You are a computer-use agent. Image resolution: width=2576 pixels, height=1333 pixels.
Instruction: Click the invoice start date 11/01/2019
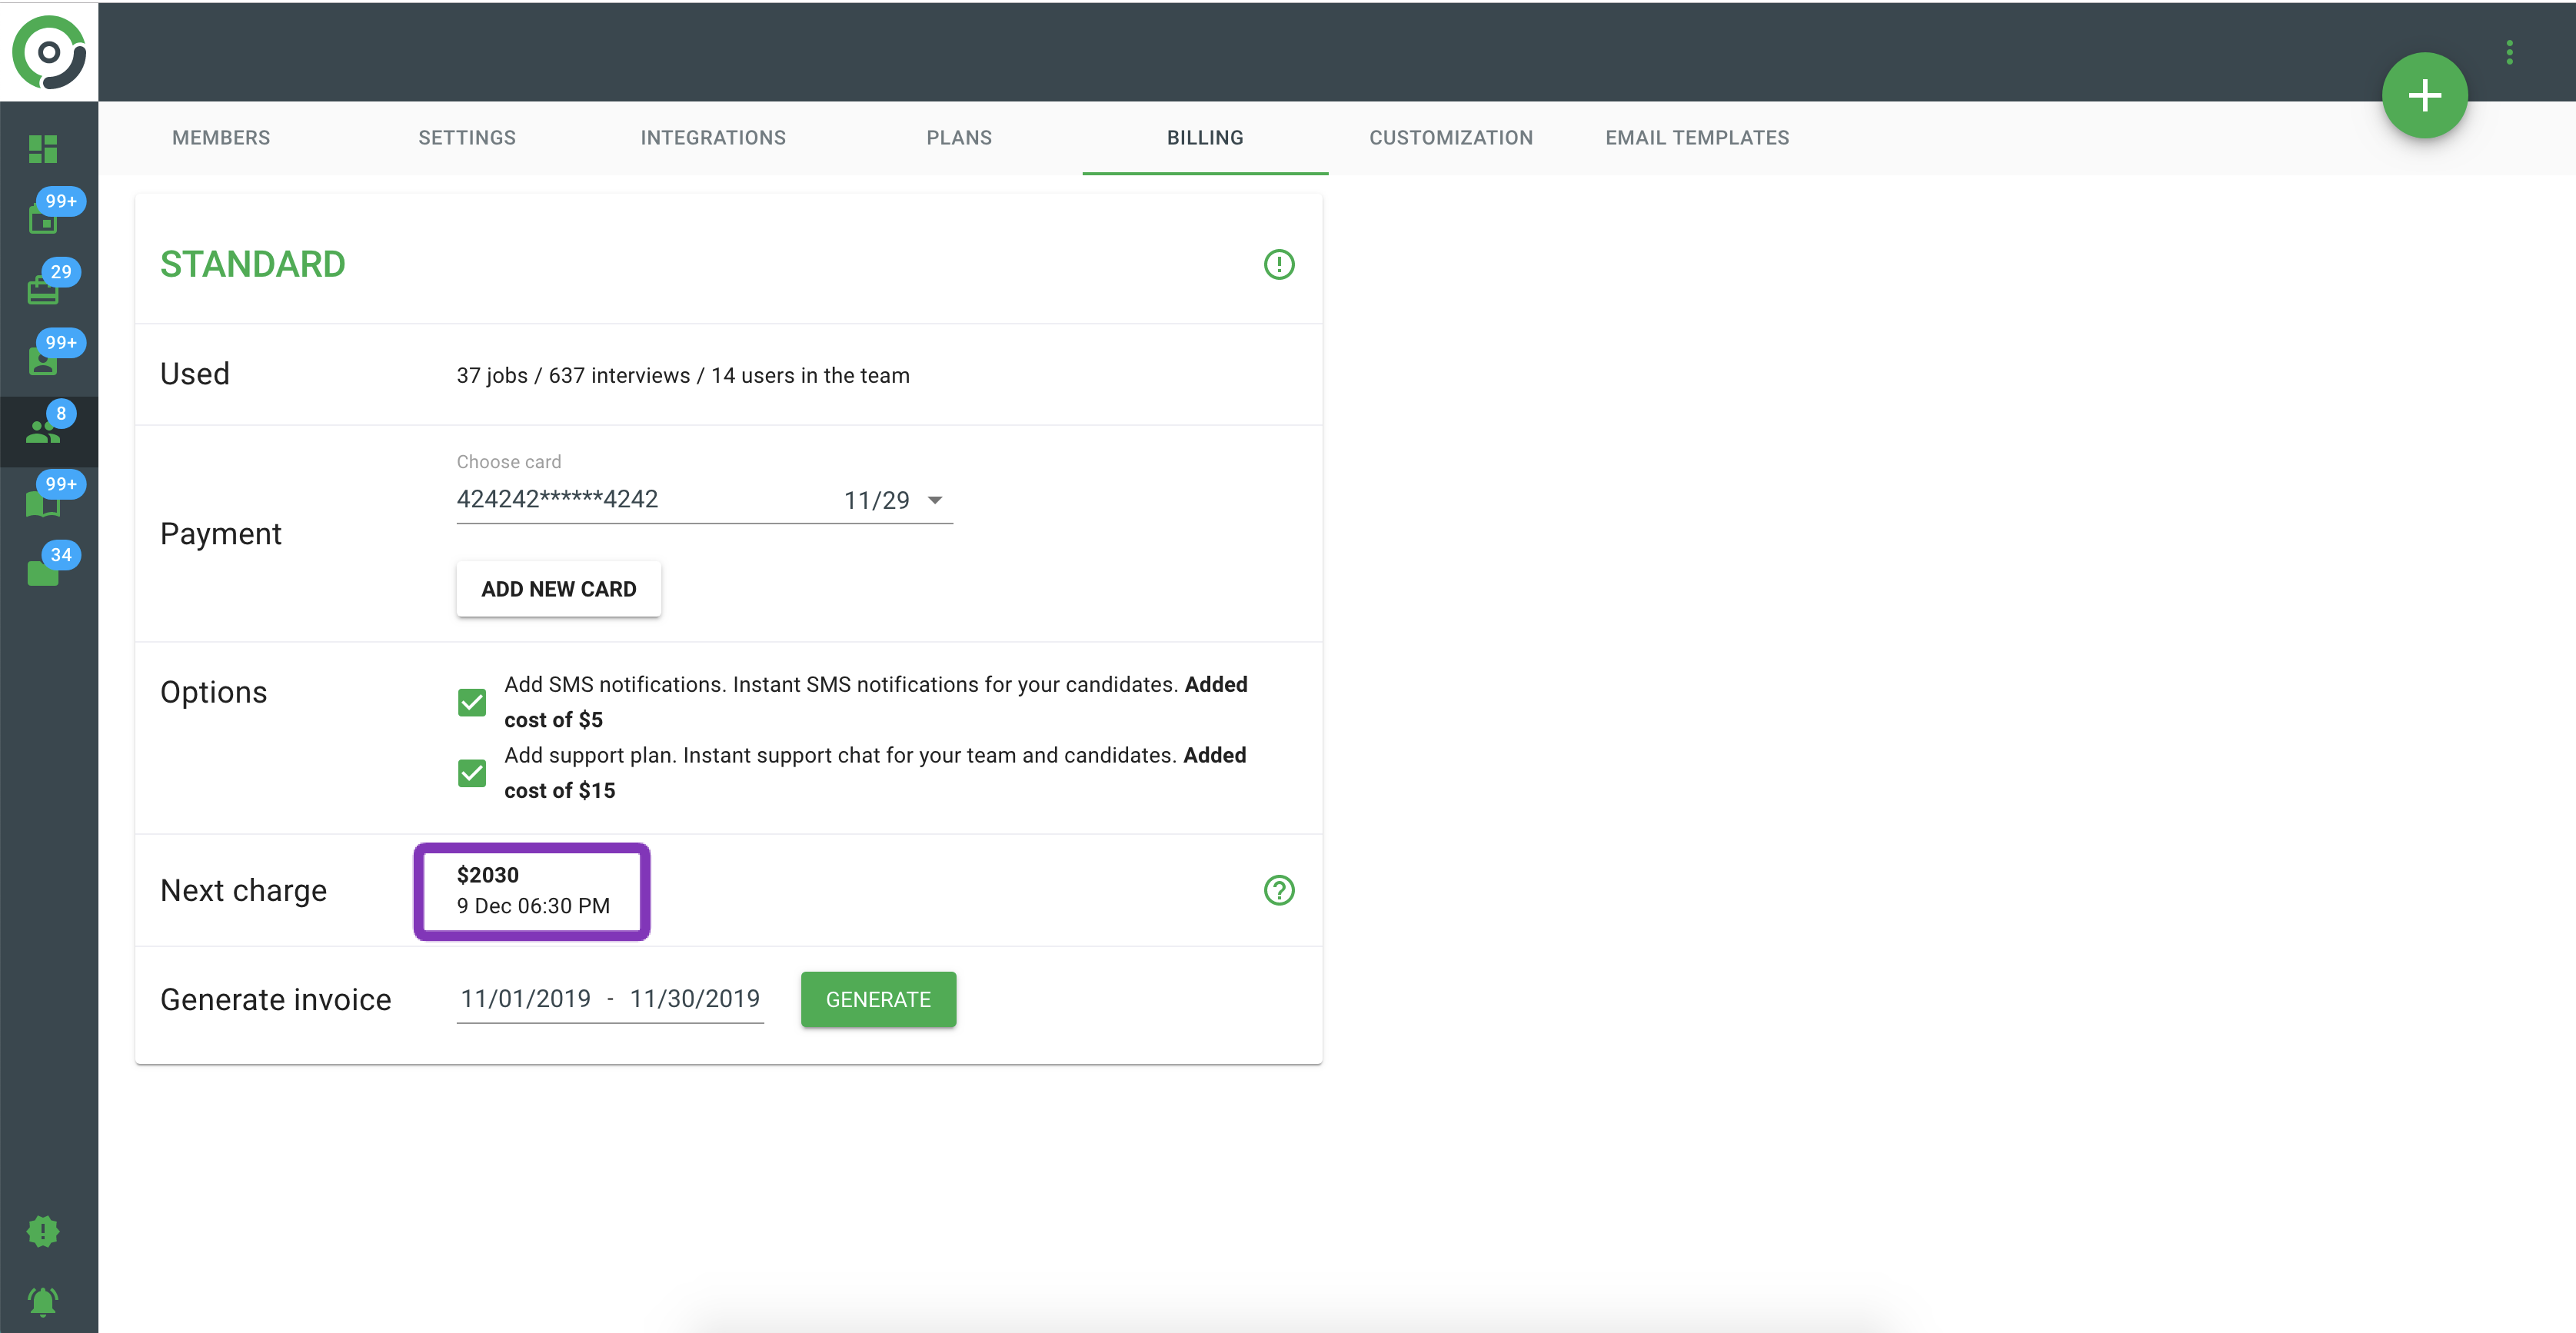click(525, 999)
